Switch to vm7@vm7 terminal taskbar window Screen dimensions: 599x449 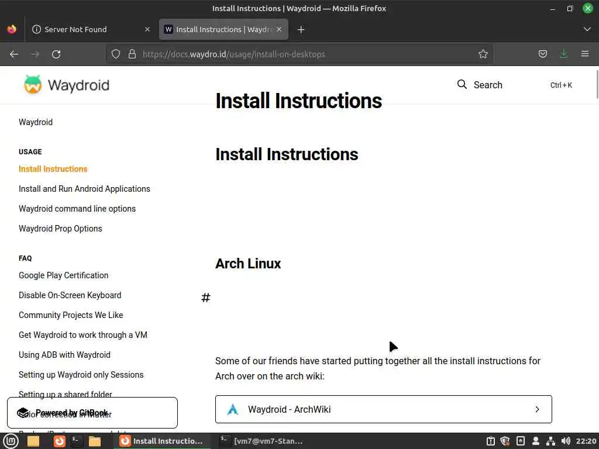click(263, 441)
